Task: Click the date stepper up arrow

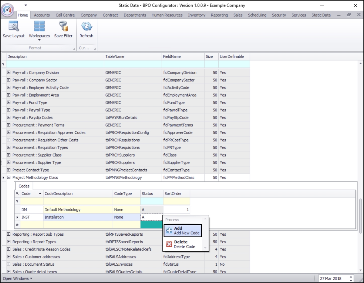Action: pyautogui.click(x=351, y=277)
